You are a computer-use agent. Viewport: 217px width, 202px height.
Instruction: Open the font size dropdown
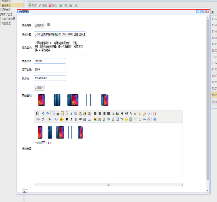point(49,119)
